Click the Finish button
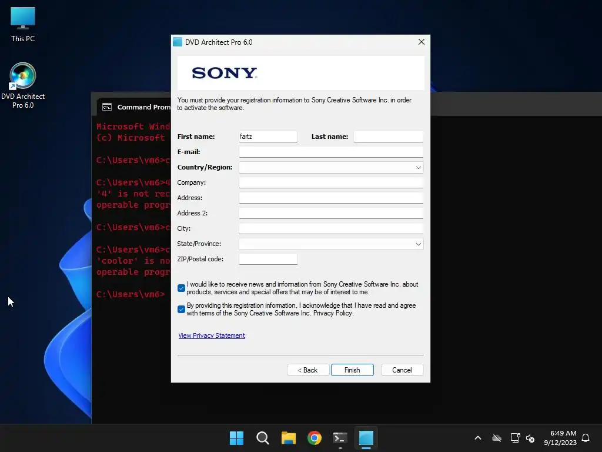Image resolution: width=602 pixels, height=452 pixels. (x=352, y=370)
